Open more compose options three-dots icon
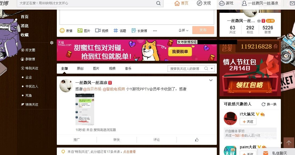The width and height of the screenshot is (295, 155). point(155,31)
